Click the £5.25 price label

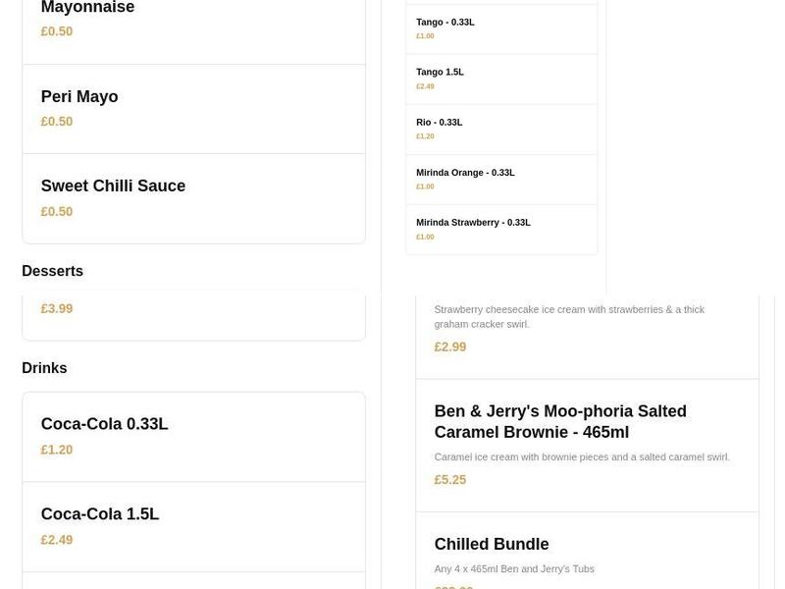[449, 480]
